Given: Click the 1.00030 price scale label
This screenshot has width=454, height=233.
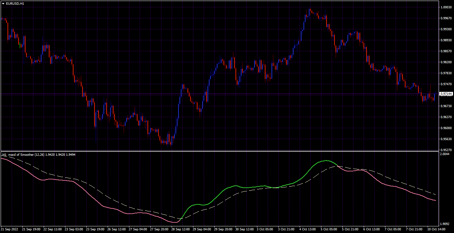Looking at the screenshot, I should (x=446, y=7).
